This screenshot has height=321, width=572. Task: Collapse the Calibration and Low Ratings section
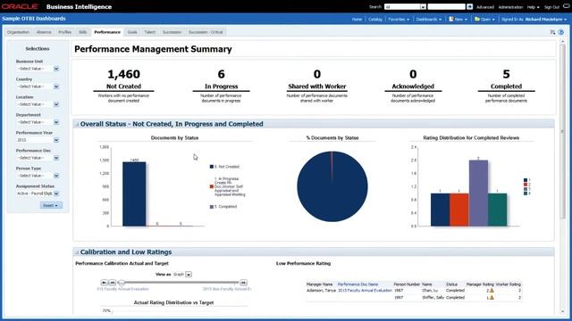click(x=77, y=252)
